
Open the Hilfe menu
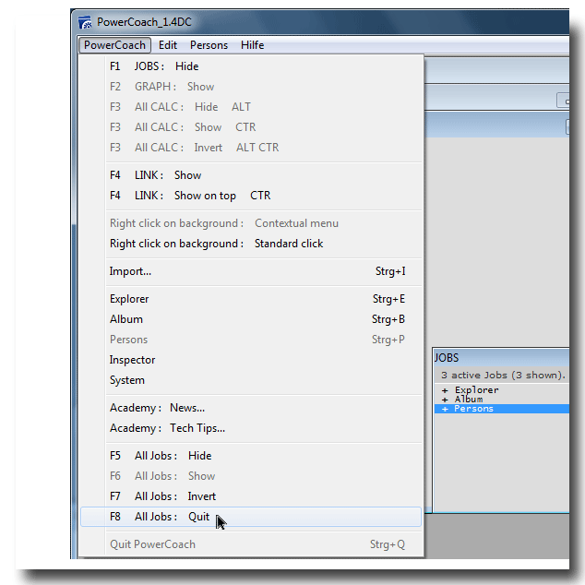pos(252,45)
